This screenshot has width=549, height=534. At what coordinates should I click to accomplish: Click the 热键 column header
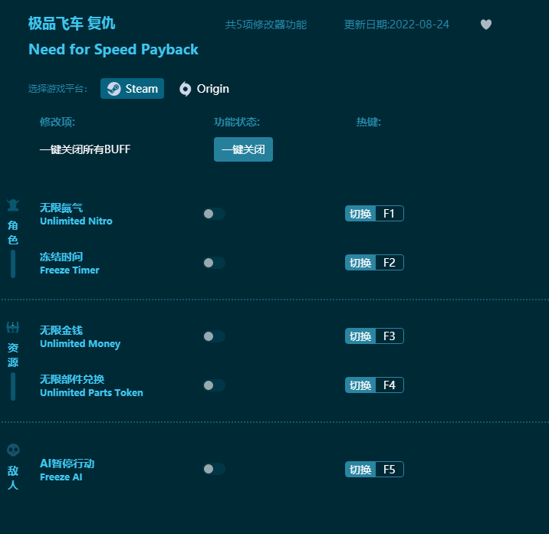pos(369,122)
